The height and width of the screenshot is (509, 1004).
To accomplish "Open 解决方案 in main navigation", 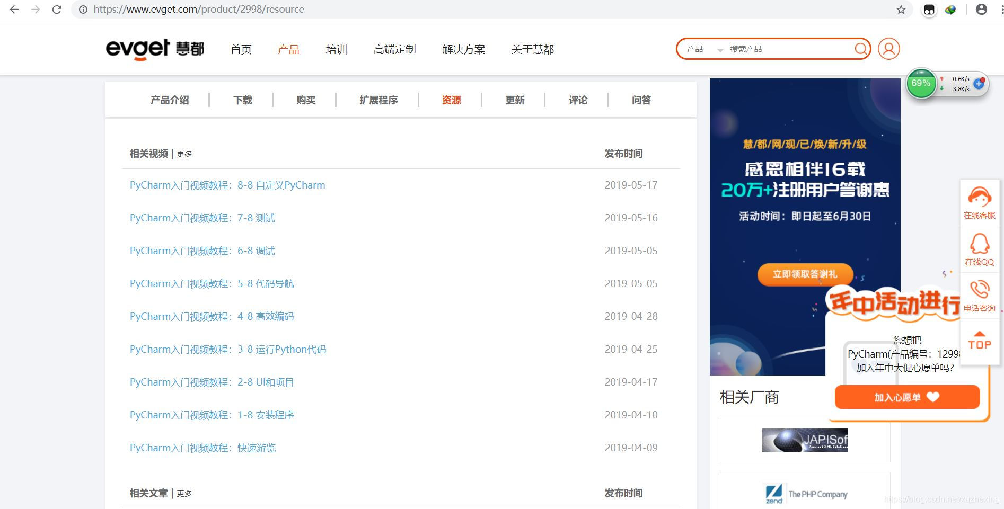I will tap(464, 49).
